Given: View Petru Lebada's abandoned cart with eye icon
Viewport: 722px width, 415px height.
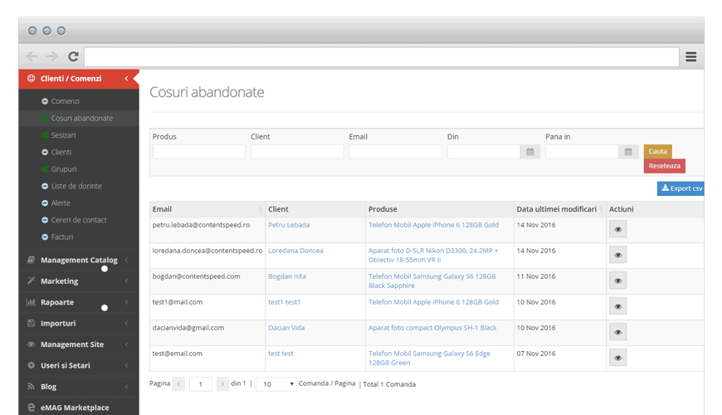Looking at the screenshot, I should point(617,229).
